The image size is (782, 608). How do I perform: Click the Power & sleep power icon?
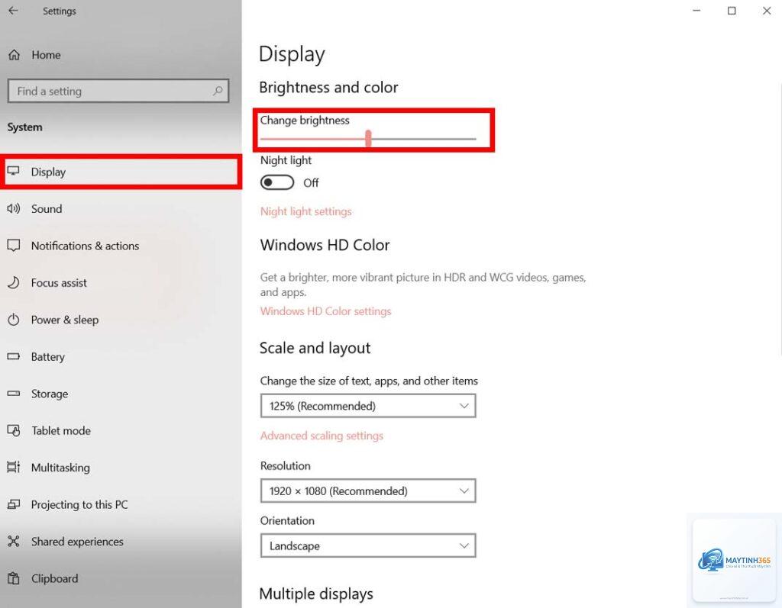(14, 320)
